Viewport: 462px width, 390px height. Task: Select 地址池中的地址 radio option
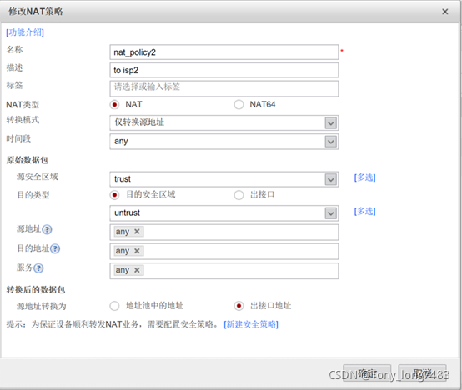click(x=114, y=306)
